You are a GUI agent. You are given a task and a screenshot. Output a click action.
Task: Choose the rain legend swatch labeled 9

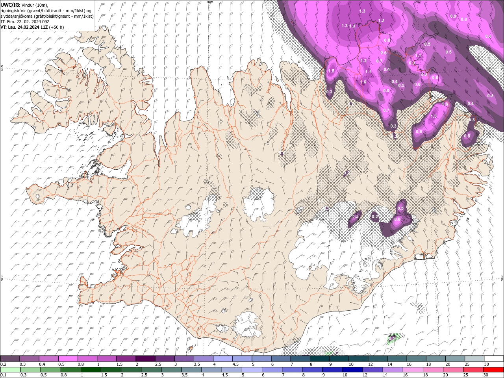point(333,370)
